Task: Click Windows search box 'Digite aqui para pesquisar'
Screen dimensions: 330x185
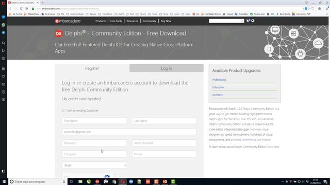Action: 38,181
